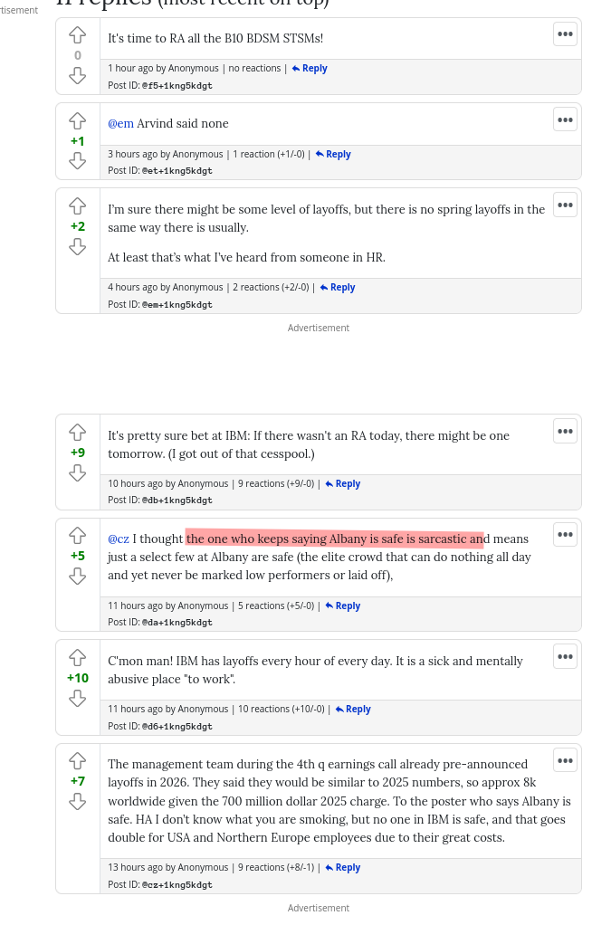Viewport: 592px width, 944px height.
Task: Reply to the post with 10 reactions
Action: [353, 710]
